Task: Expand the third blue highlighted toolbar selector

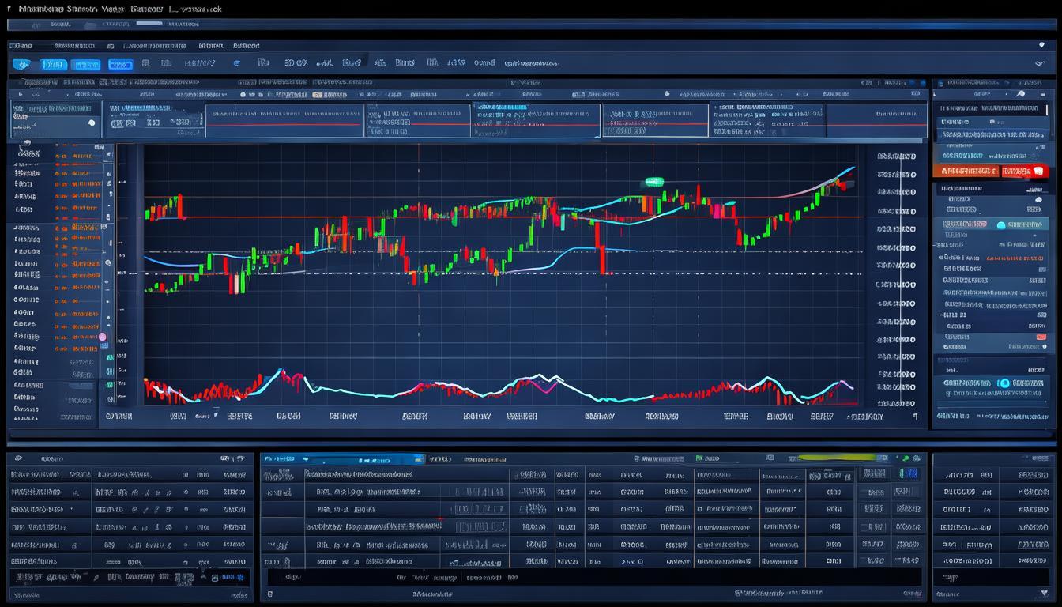Action: pyautogui.click(x=120, y=64)
